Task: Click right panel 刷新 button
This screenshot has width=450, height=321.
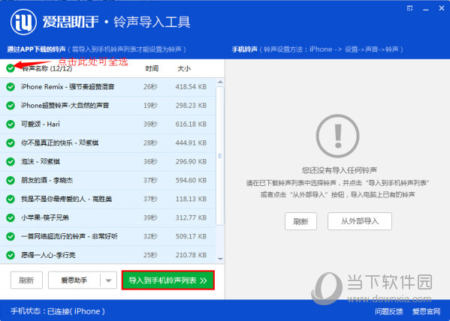Action: (x=301, y=221)
